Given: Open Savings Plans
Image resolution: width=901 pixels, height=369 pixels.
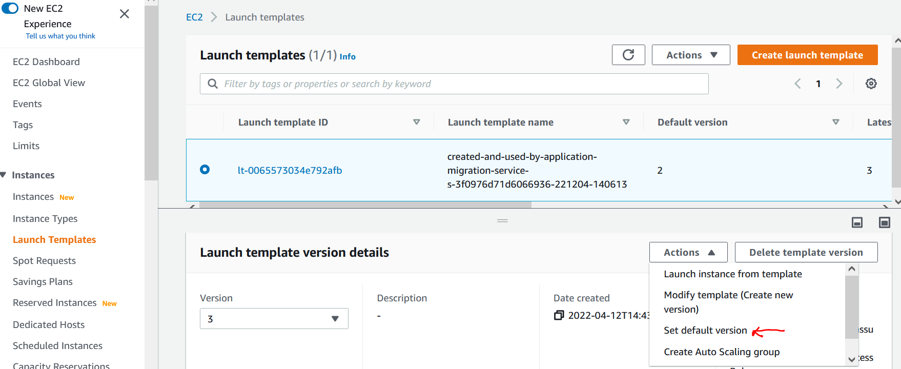Looking at the screenshot, I should [x=43, y=281].
